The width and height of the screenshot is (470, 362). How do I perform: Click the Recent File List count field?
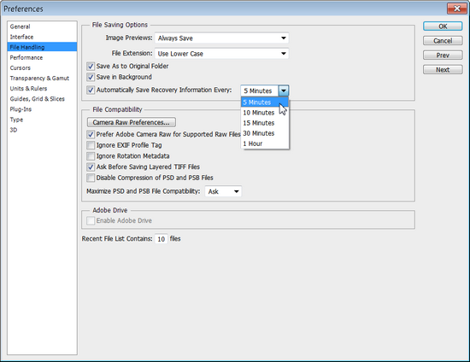pyautogui.click(x=162, y=239)
